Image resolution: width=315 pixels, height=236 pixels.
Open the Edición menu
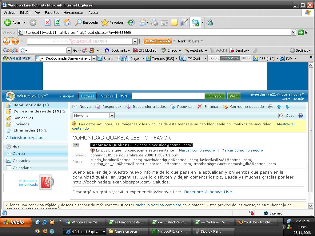25,13
